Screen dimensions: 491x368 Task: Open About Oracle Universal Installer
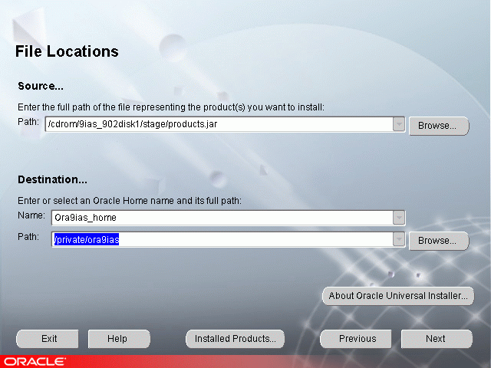pos(398,296)
